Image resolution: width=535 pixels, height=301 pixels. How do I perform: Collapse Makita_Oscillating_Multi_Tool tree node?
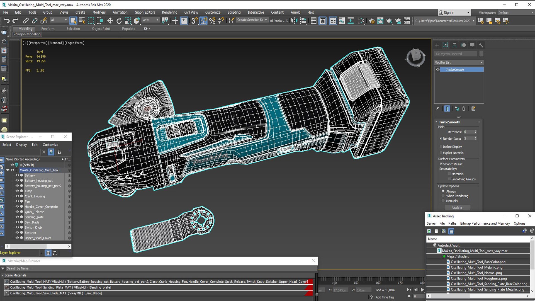click(8, 170)
